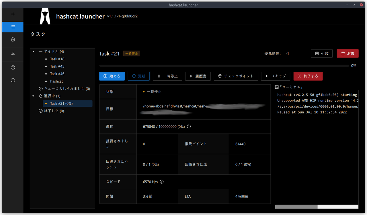Select the hashcat idle task

(x=56, y=81)
